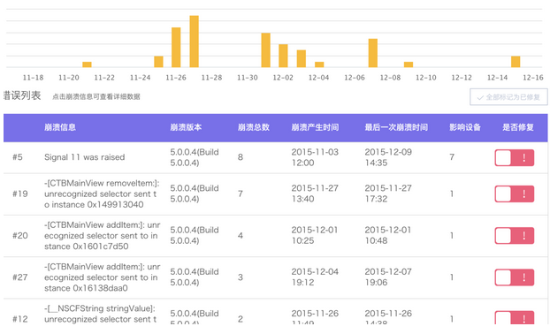The width and height of the screenshot is (550, 334).
Task: Click first crash time 2015-11-03 12:00
Action: tap(315, 157)
